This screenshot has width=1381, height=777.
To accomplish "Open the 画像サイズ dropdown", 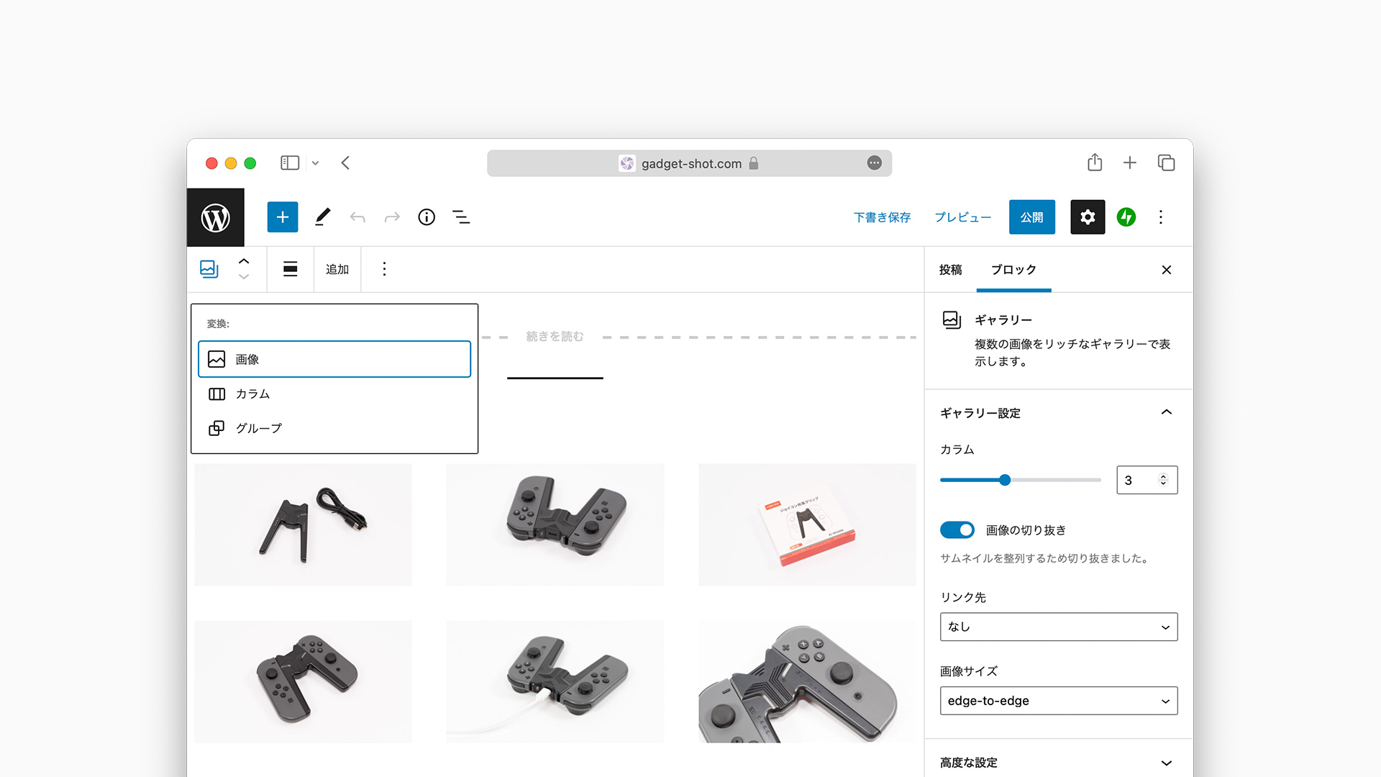I will click(1058, 701).
